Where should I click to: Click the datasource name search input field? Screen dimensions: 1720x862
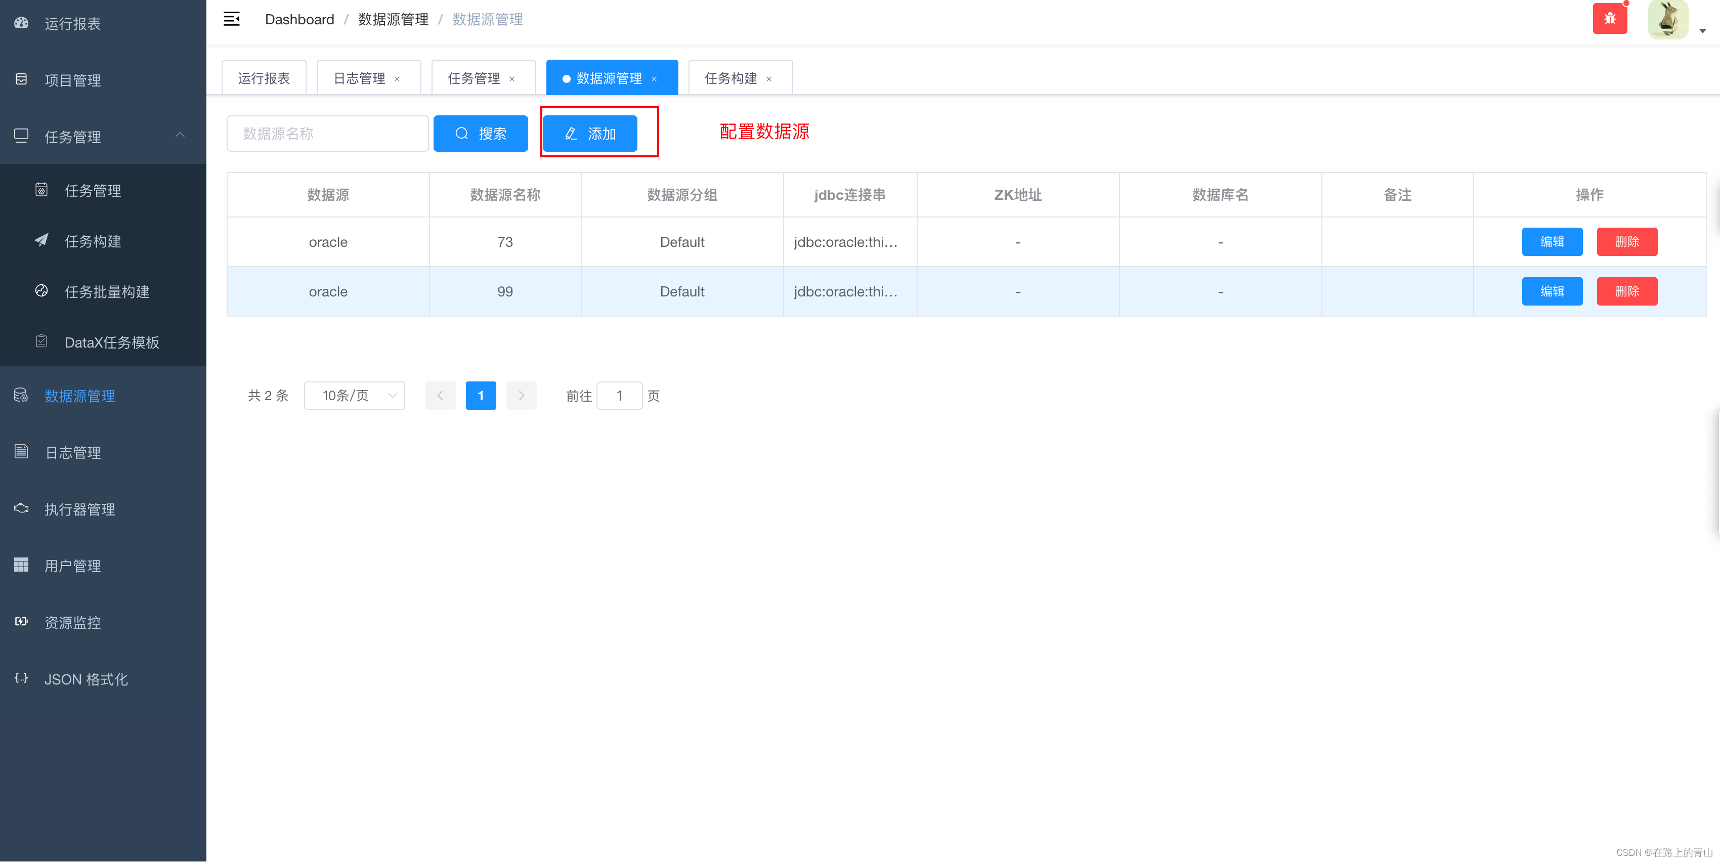pyautogui.click(x=327, y=133)
